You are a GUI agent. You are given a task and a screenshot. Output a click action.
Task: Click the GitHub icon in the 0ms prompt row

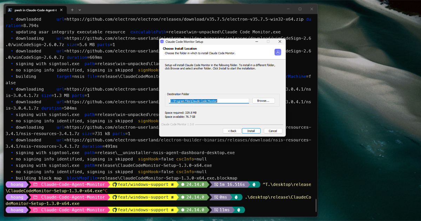[115, 197]
